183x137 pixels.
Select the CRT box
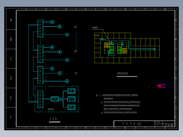(71, 91)
